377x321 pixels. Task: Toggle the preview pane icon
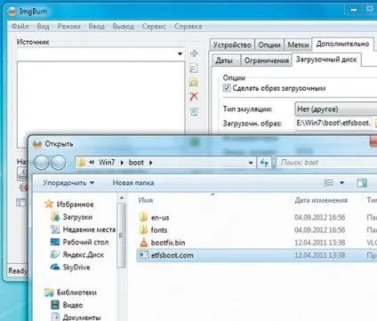pyautogui.click(x=362, y=183)
